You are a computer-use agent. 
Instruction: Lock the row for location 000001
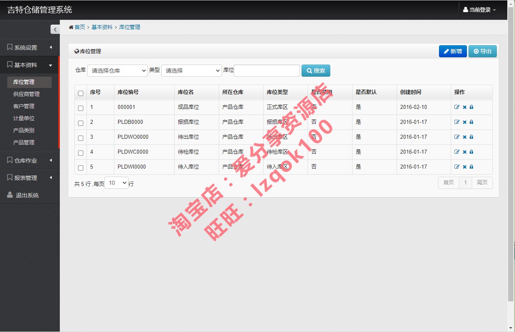coord(471,107)
